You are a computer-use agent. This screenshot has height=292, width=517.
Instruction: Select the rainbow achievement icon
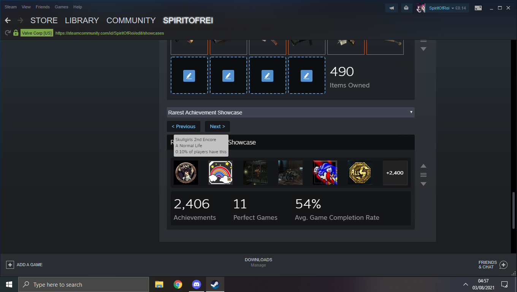click(220, 172)
